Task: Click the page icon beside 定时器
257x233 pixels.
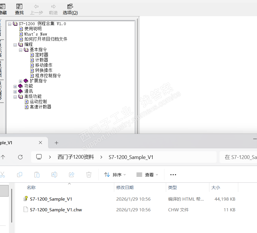Action: 32,55
